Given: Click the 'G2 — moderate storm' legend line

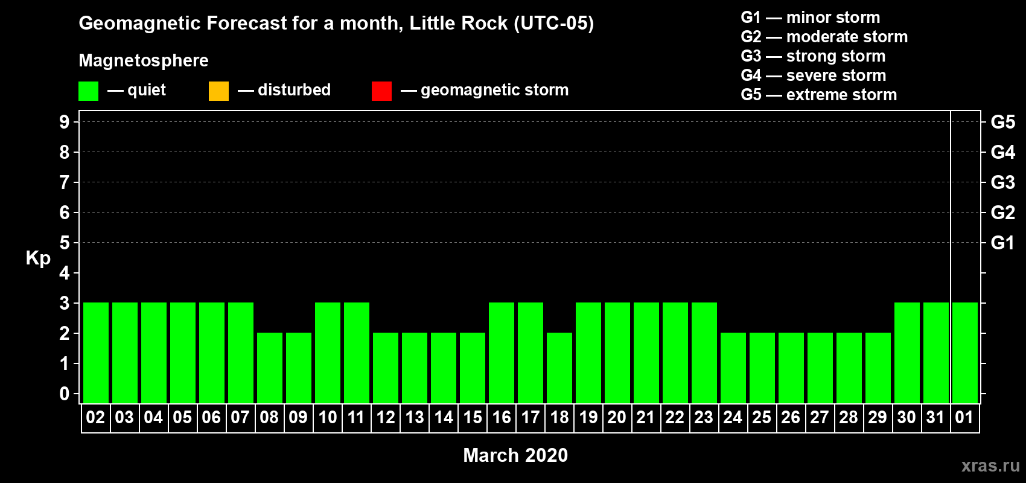Looking at the screenshot, I should pos(824,37).
